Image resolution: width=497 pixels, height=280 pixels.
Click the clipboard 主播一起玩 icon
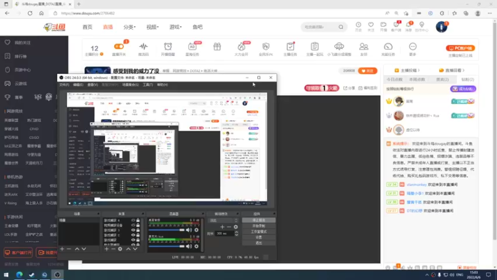pyautogui.click(x=314, y=46)
